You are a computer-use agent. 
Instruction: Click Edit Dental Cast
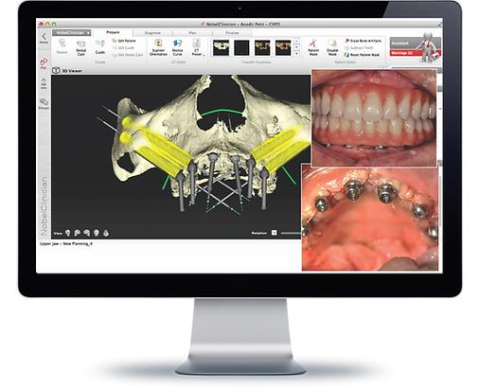(x=128, y=55)
